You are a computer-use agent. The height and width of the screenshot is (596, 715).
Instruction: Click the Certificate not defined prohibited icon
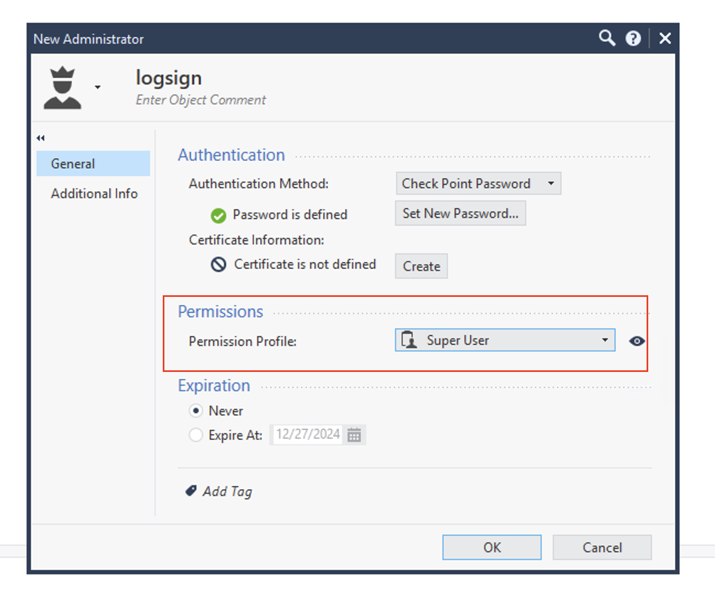tap(218, 265)
